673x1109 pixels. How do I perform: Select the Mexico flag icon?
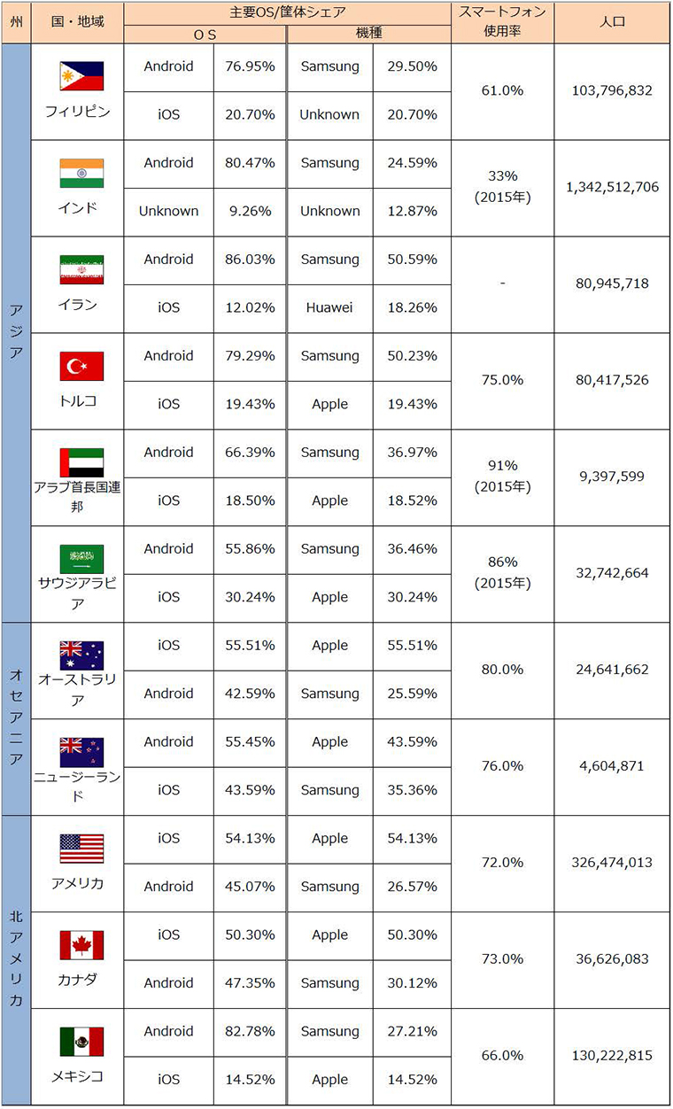point(81,1042)
